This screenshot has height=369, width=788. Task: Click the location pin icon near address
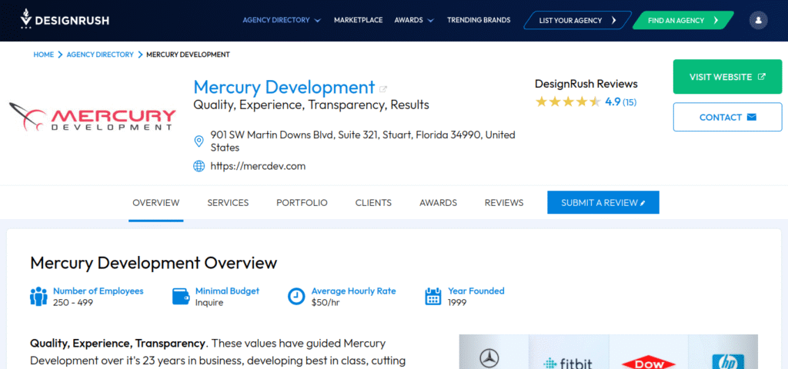199,141
